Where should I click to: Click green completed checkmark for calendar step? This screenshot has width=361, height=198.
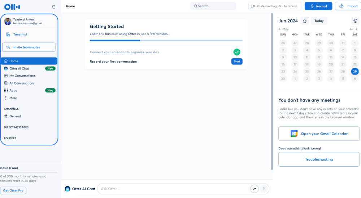coord(237,52)
